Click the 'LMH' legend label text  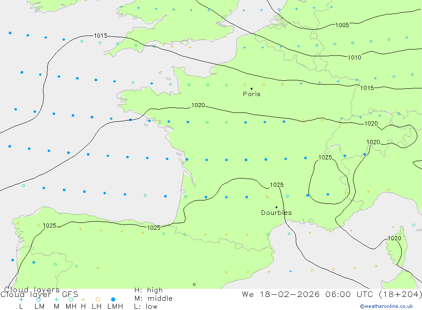pos(115,307)
